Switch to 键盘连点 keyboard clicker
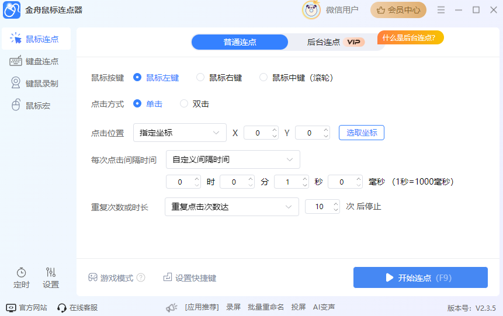Image resolution: width=503 pixels, height=316 pixels. [34, 61]
